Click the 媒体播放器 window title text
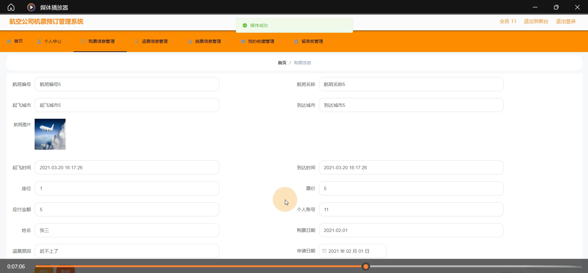Image resolution: width=588 pixels, height=273 pixels. point(54,7)
